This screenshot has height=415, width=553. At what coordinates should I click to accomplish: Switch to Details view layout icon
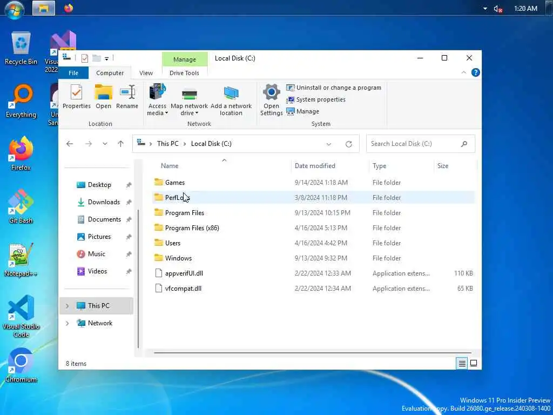click(x=462, y=363)
